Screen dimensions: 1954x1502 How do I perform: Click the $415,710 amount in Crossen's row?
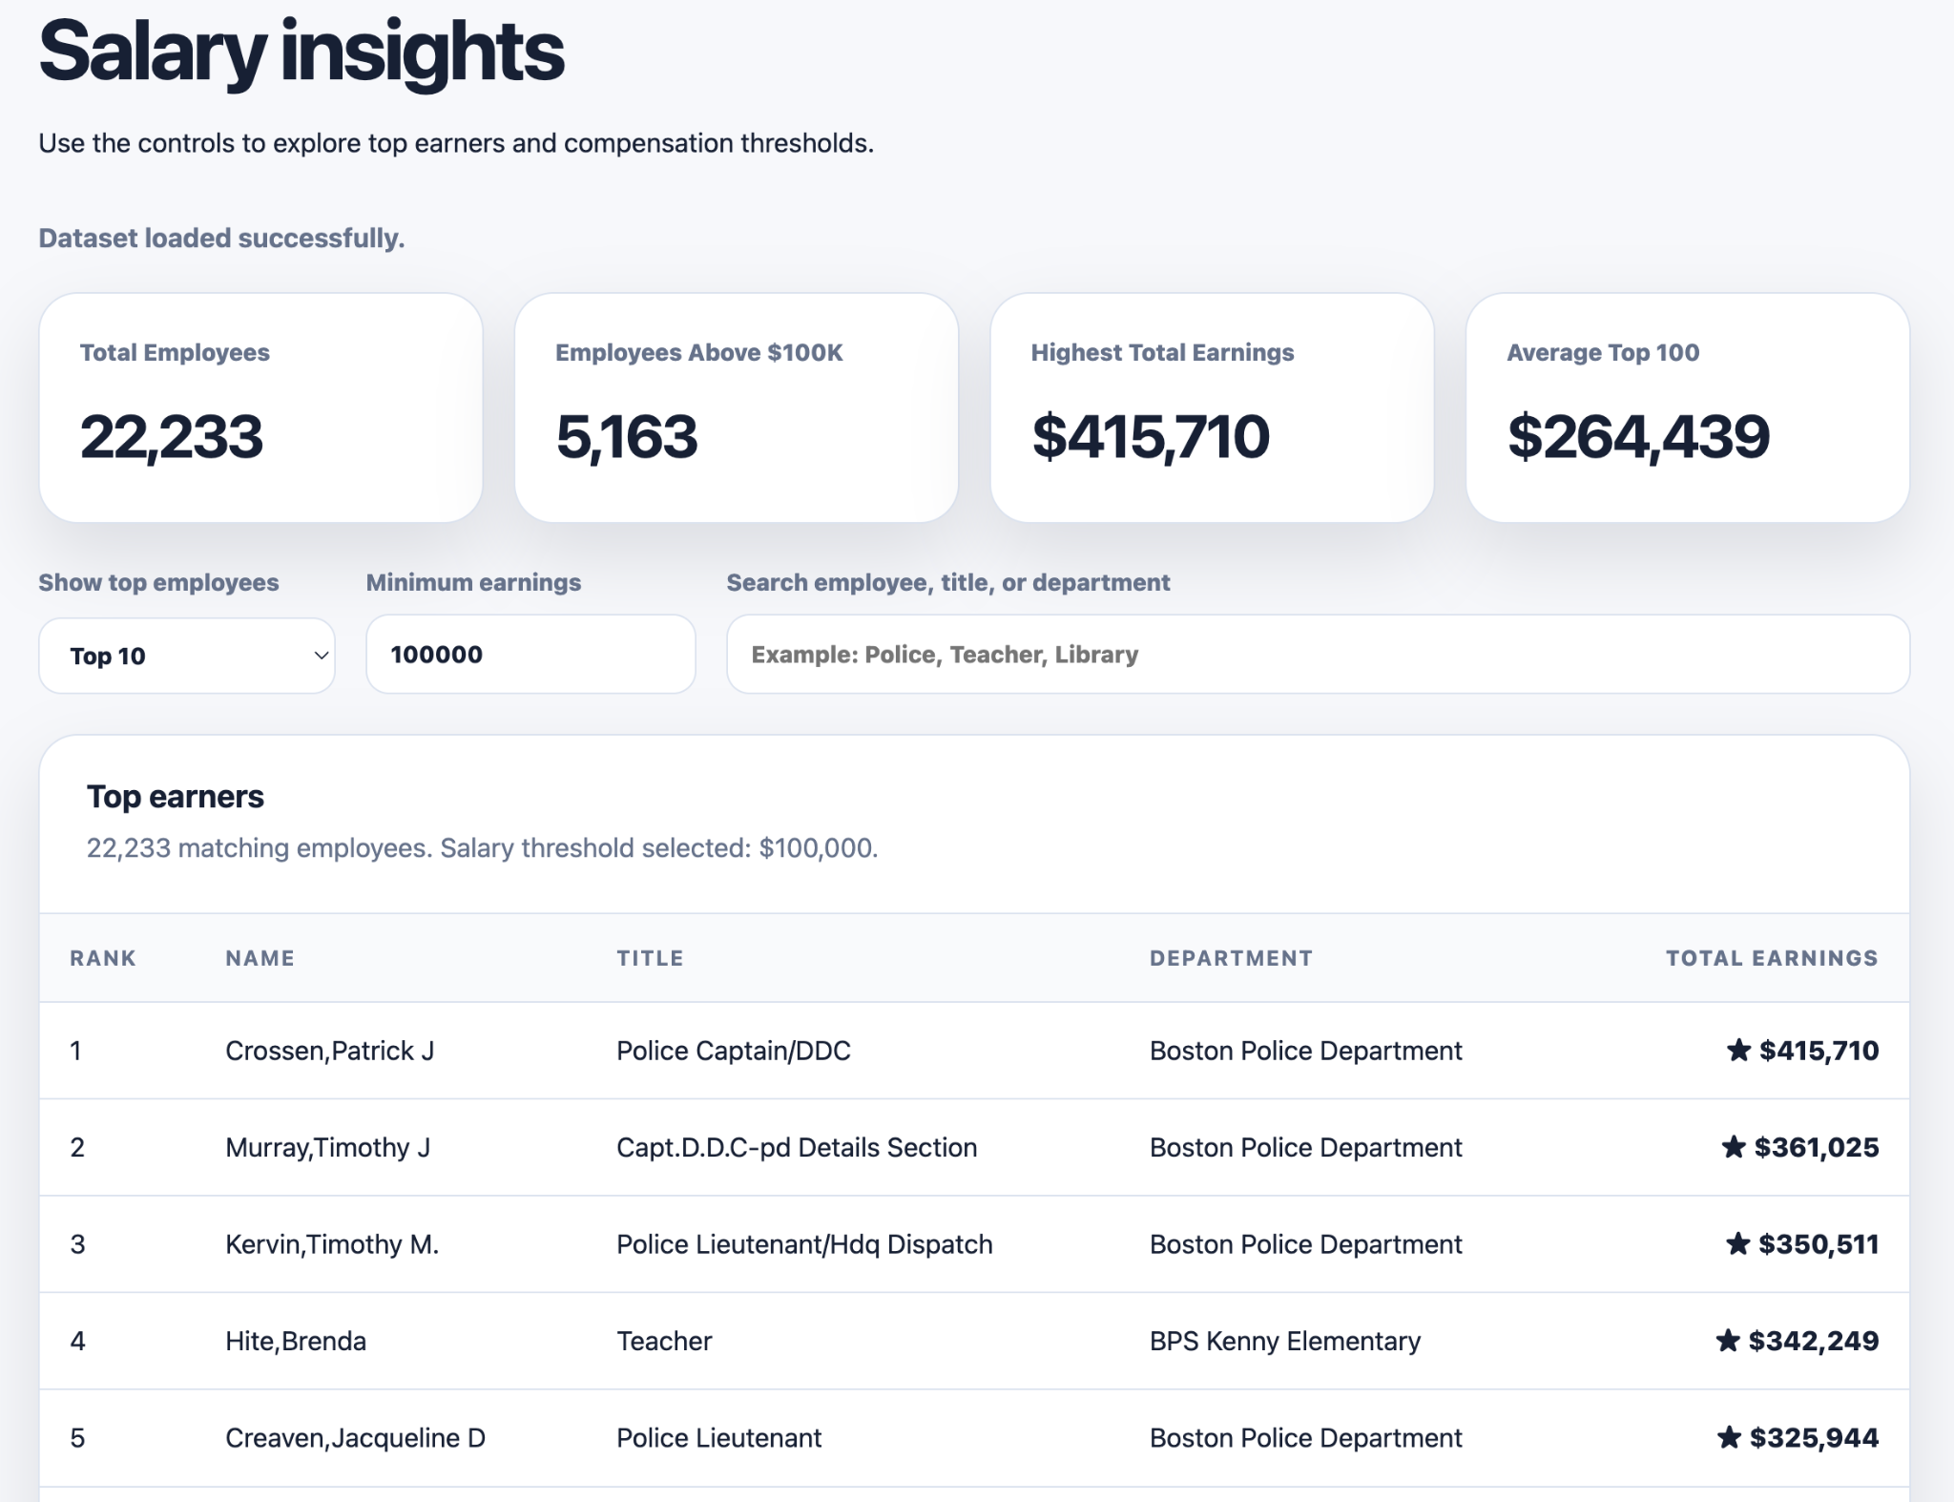[x=1819, y=1051]
